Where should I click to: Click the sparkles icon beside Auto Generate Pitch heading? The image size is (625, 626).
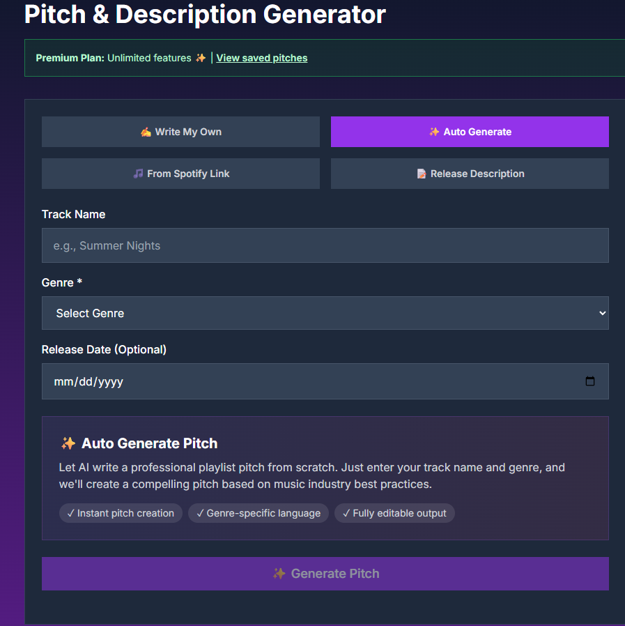(68, 443)
